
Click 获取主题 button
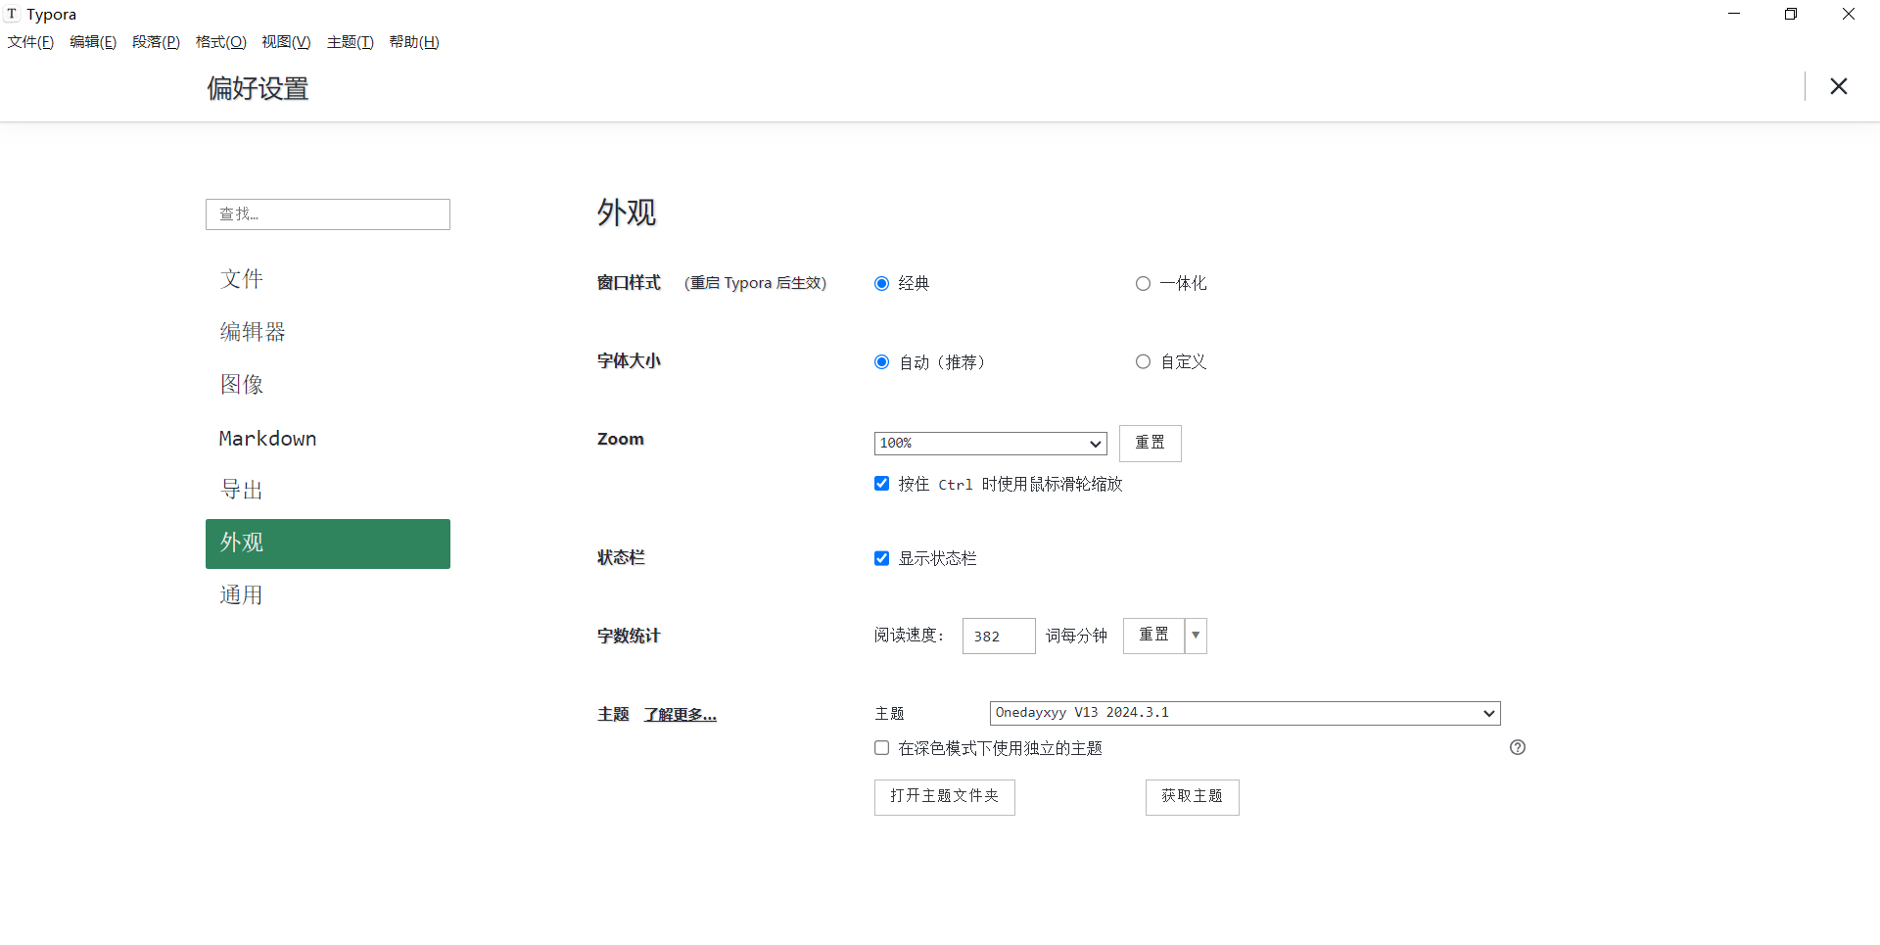click(x=1192, y=797)
